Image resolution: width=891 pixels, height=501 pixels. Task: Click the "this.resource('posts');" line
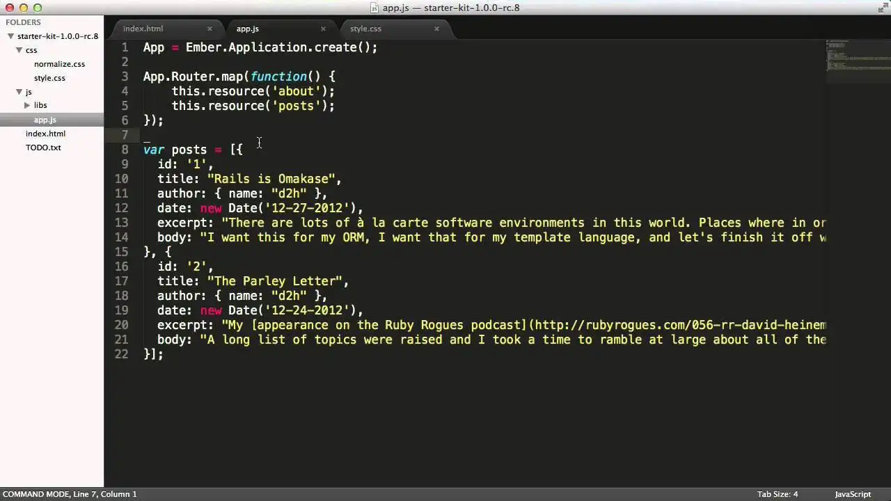[x=253, y=106]
